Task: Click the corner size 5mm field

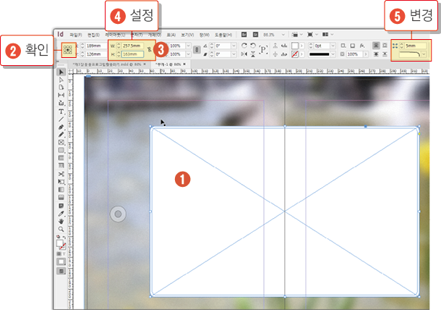Action: (x=416, y=46)
